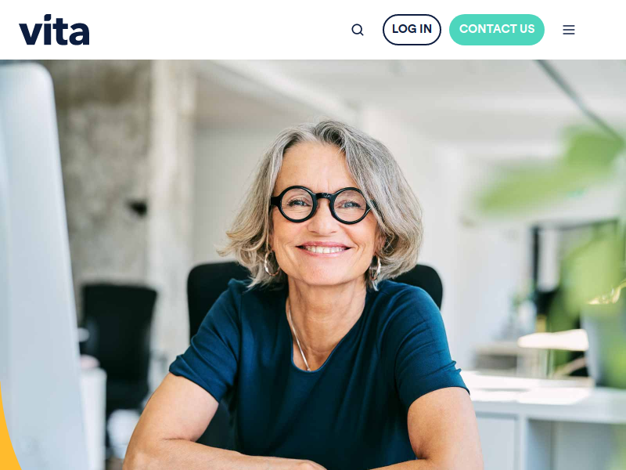Click the hero photo of smiling woman

tap(313, 265)
